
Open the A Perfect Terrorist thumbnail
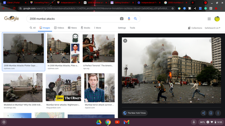(x=98, y=48)
